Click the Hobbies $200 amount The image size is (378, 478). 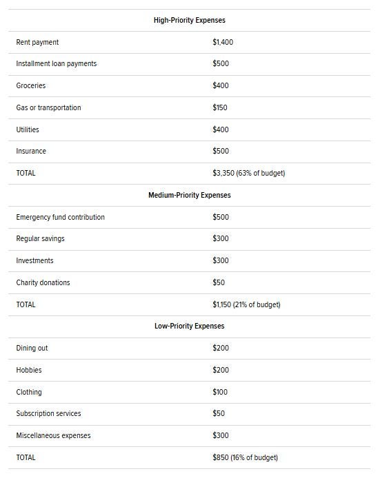[221, 370]
